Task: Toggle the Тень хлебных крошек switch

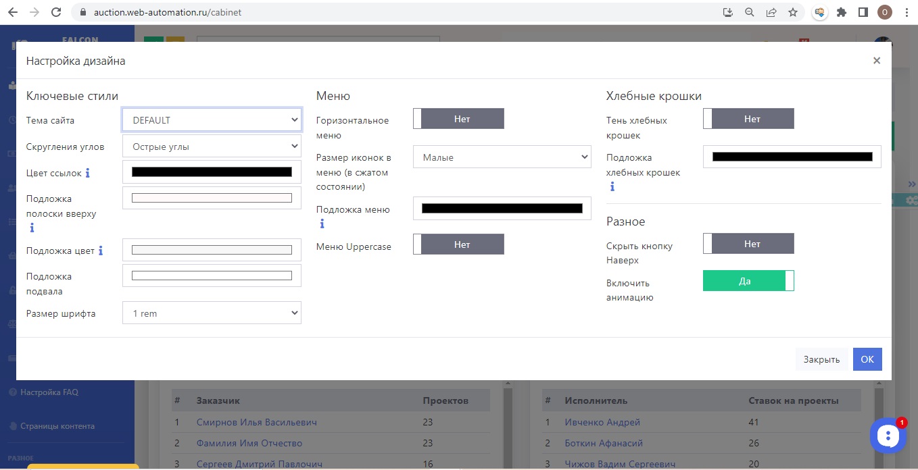Action: (748, 119)
